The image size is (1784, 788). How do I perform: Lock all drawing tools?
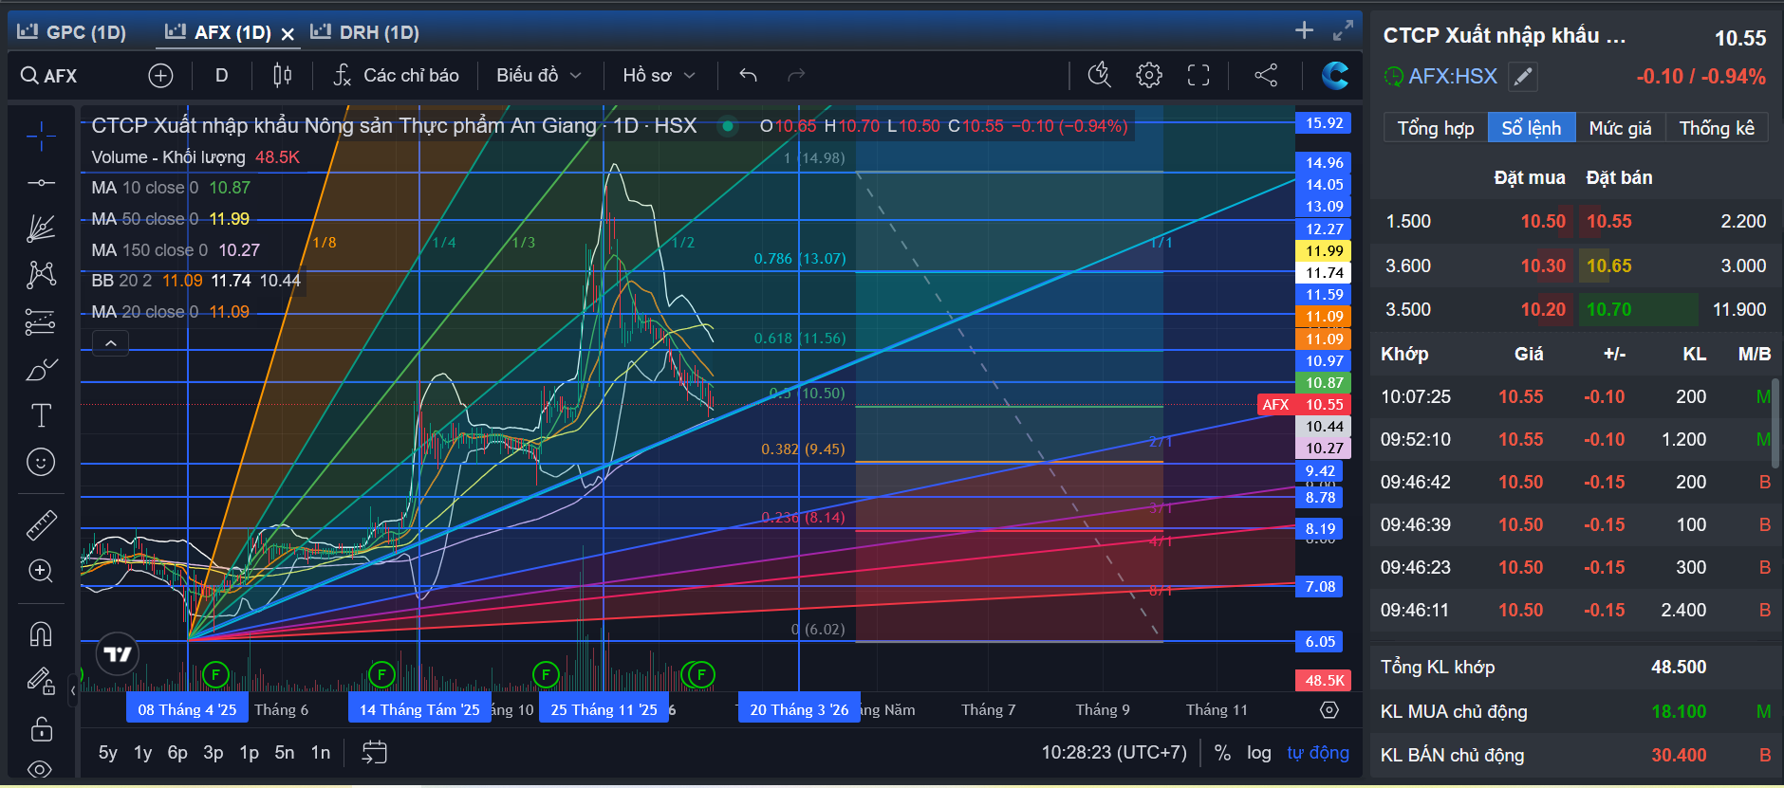click(41, 728)
